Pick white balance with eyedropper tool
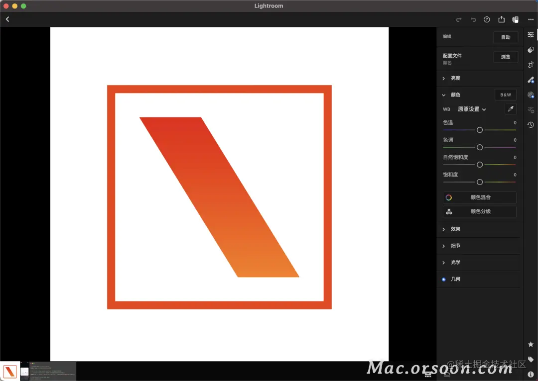 tap(511, 109)
